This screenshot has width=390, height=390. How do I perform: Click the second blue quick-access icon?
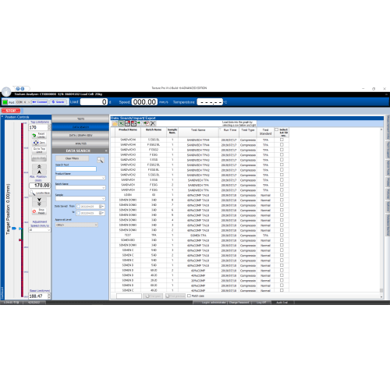click(x=23, y=89)
